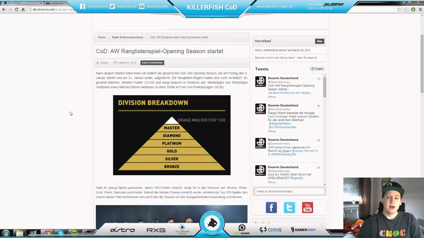Image resolution: width=424 pixels, height=238 pixels.
Task: Click the Más button in Newsfeed
Action: coord(320,41)
